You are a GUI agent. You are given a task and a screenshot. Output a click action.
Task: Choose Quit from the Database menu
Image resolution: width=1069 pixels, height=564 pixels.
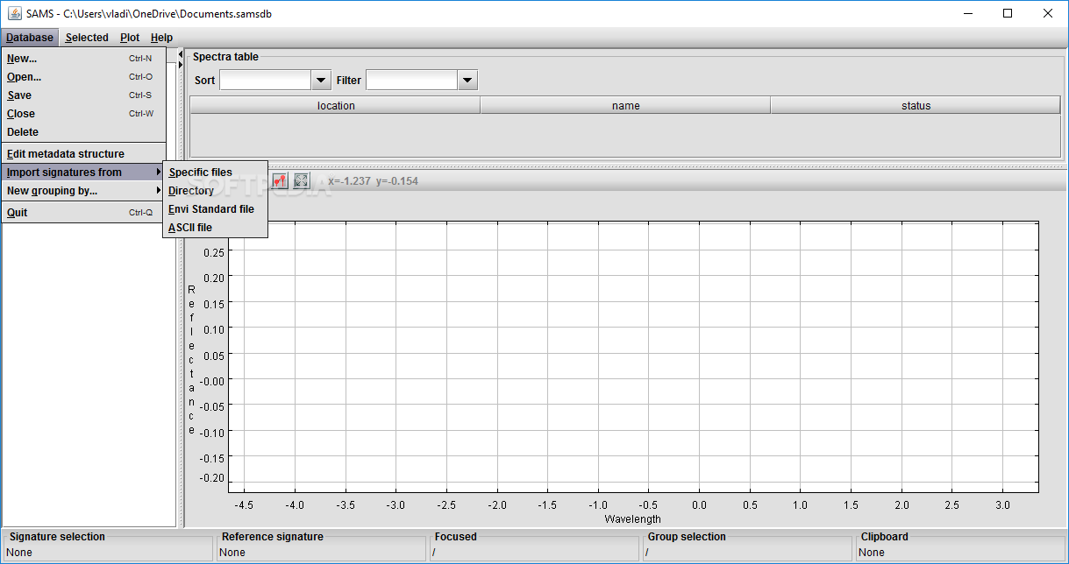82,213
